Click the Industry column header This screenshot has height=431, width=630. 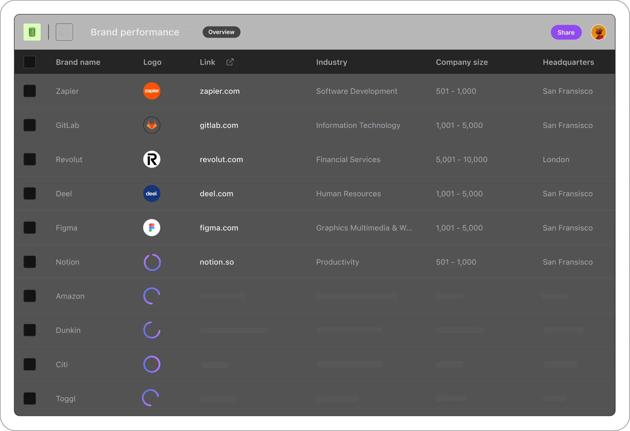tap(331, 62)
